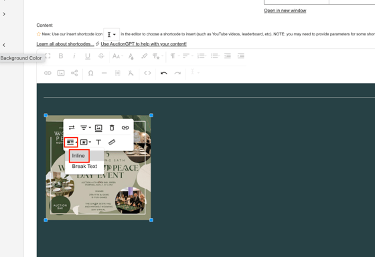Click the Clear Formatting icon
Screen dimensions: 375x257
[131, 73]
